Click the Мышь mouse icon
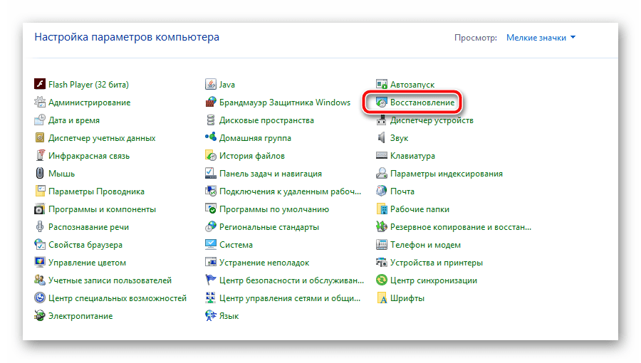Screen dimensions: 641x363 (40, 174)
